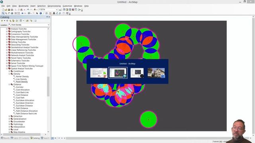Select the ArcMap thumbnail in task switcher

point(118,73)
